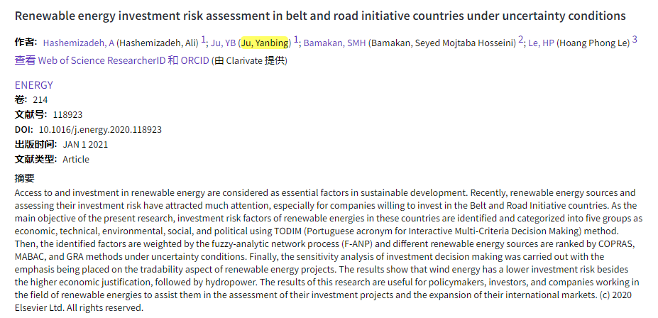Image resolution: width=658 pixels, height=318 pixels.
Task: Click superscript 2 after Bamakan's full name
Action: 521,40
